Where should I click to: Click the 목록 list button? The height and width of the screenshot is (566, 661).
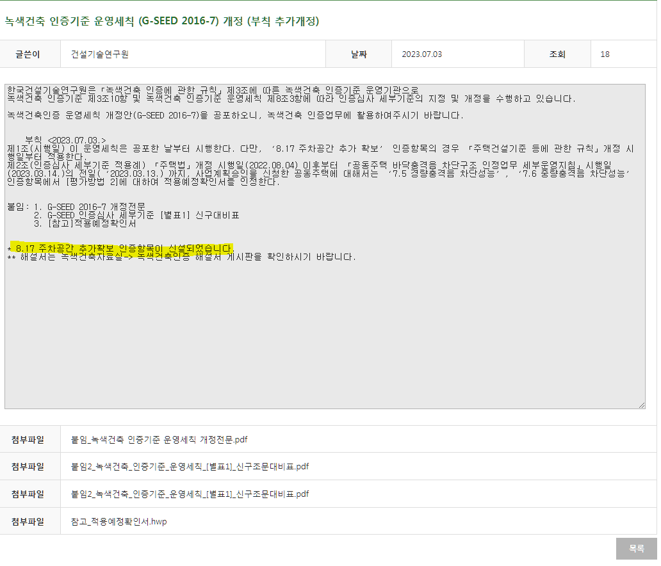click(x=636, y=548)
